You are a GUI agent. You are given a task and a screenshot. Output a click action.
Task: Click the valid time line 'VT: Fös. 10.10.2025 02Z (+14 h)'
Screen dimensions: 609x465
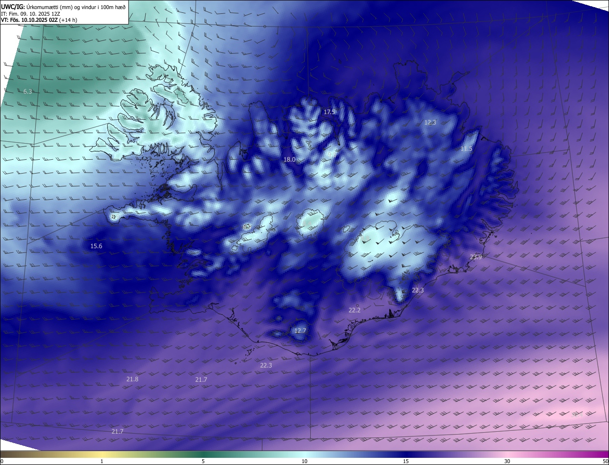tap(39, 20)
